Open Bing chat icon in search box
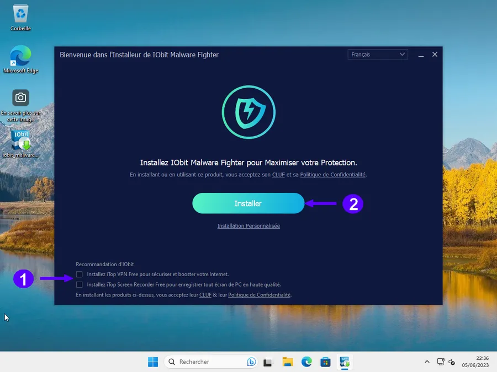This screenshot has width=497, height=372. pos(251,362)
